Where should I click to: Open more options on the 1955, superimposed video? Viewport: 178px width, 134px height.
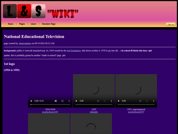click(x=154, y=101)
